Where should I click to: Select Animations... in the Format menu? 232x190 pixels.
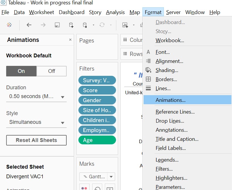[x=170, y=100]
